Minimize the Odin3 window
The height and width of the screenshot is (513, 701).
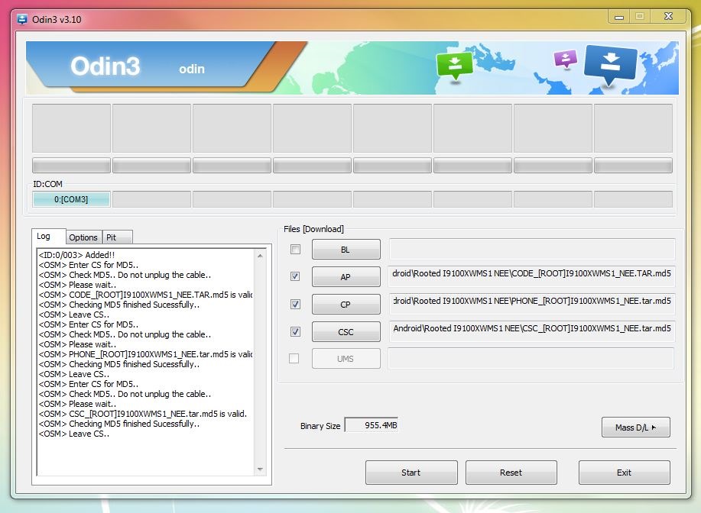click(619, 18)
